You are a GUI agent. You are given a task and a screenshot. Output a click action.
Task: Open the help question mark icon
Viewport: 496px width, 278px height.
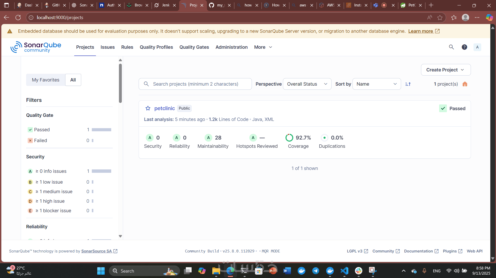click(x=464, y=47)
